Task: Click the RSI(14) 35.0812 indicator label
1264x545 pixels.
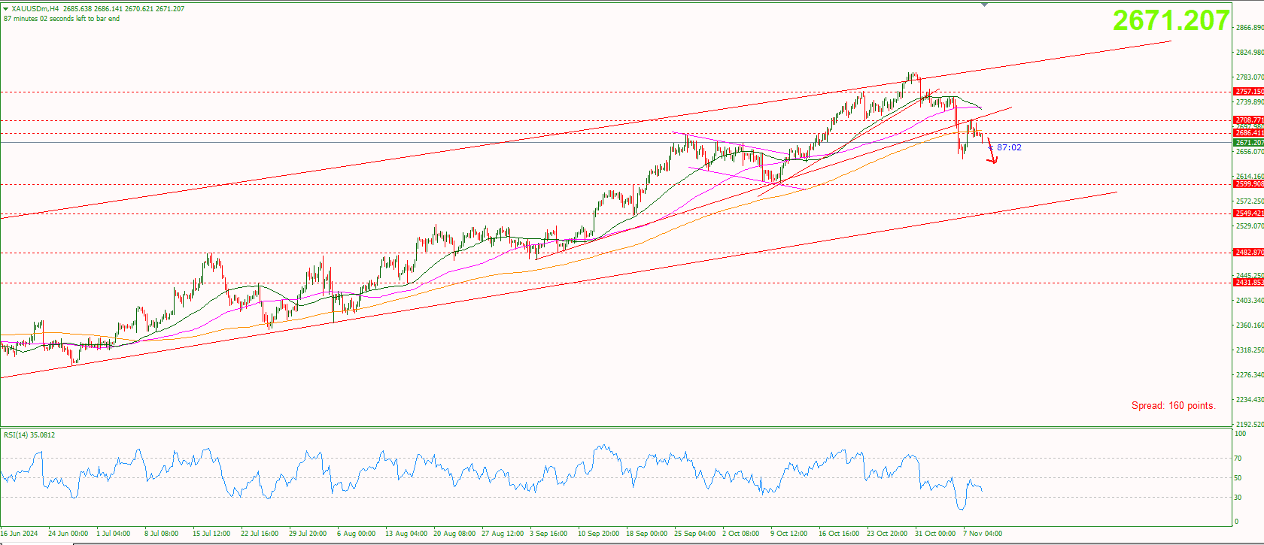Action: [29, 435]
